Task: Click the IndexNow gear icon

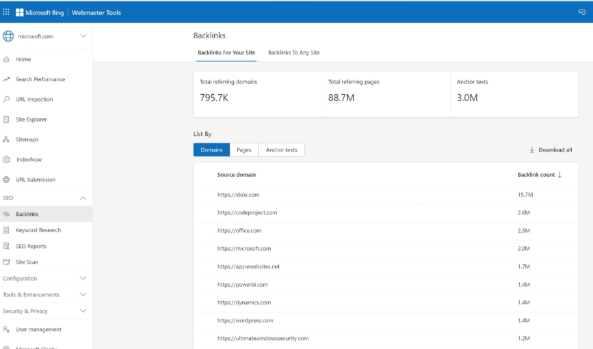Action: [x=6, y=159]
